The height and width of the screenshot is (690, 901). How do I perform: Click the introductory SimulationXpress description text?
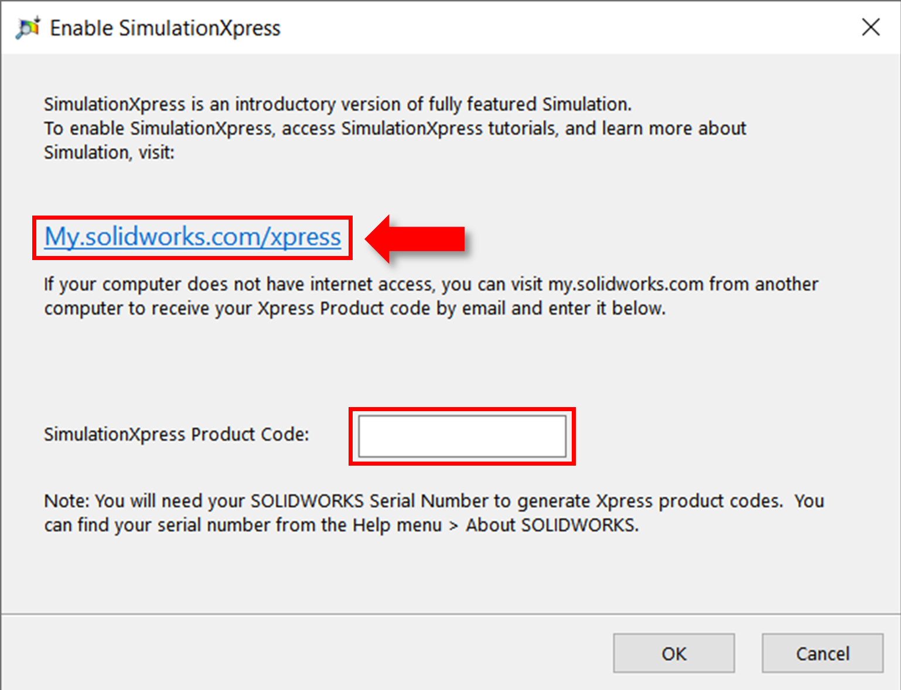pyautogui.click(x=393, y=128)
